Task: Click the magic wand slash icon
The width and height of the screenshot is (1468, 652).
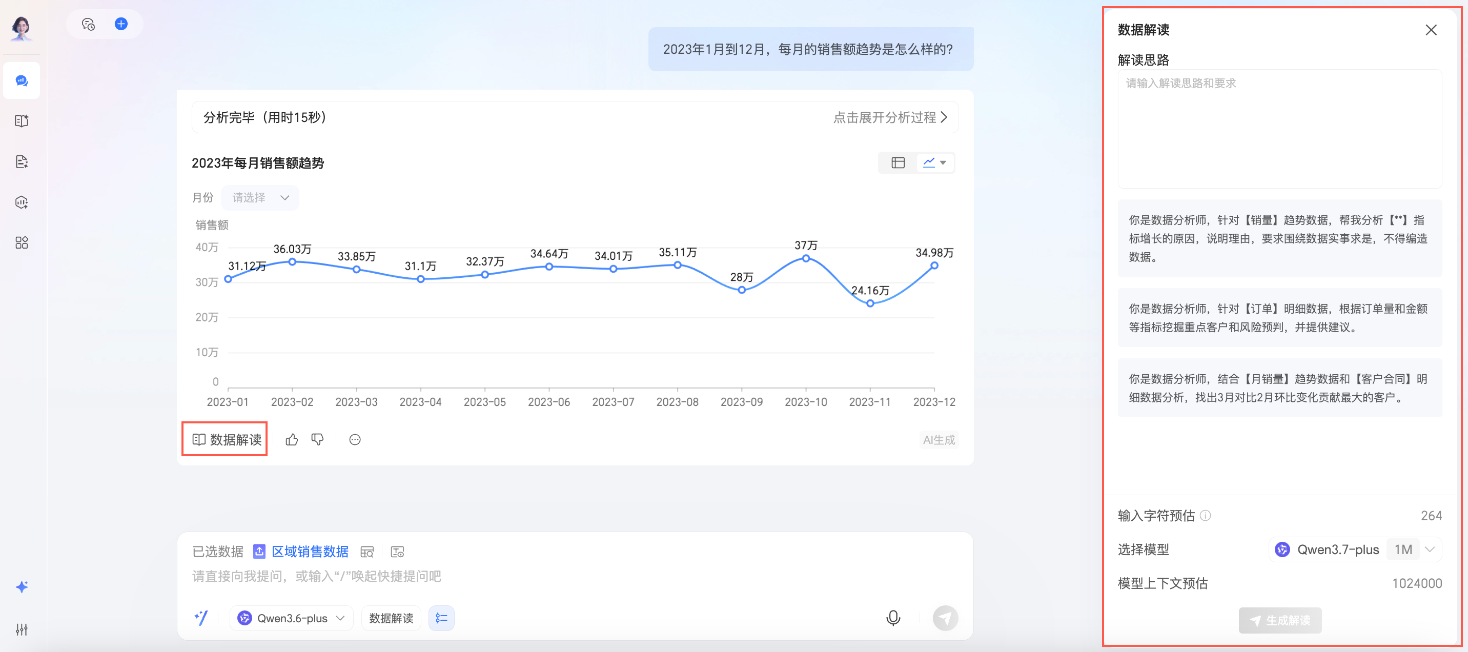Action: click(201, 618)
